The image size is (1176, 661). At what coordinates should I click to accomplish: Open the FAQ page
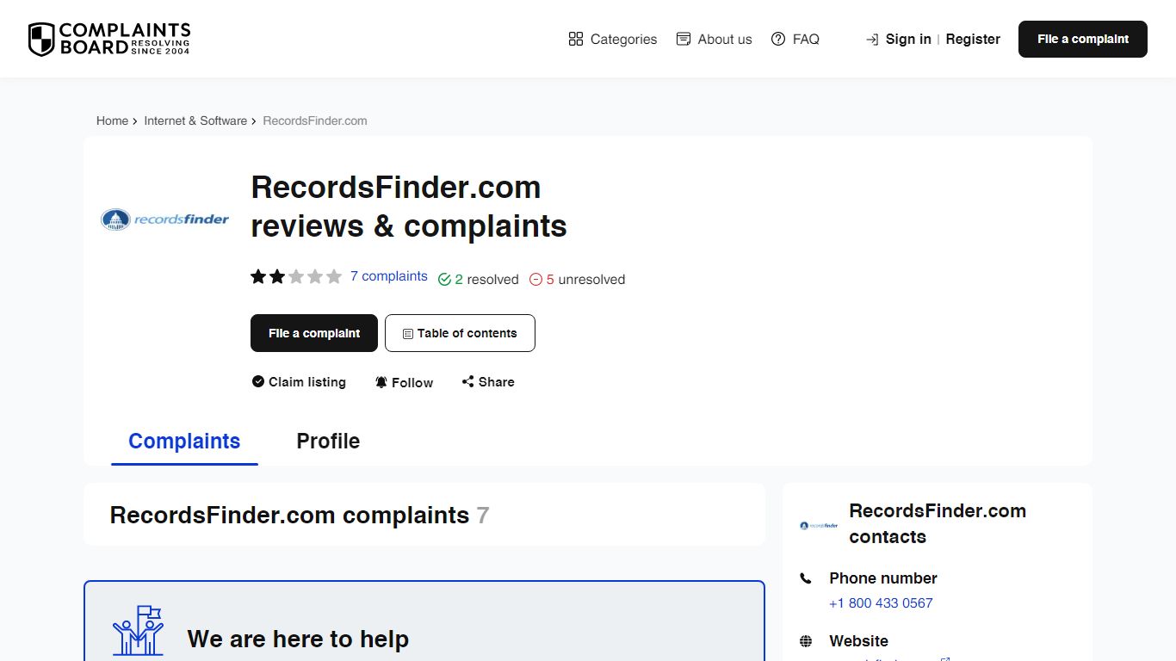(x=795, y=40)
